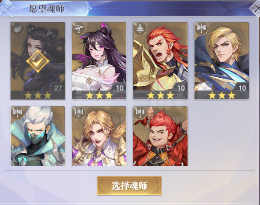
Task: Click hammer emblem beside 愿望魂师 title
Action: [6, 8]
